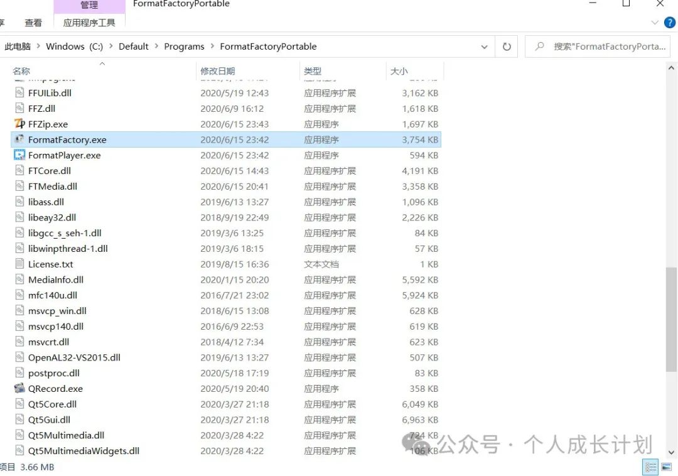
Task: Go to Programs folder in address bar
Action: tap(184, 46)
